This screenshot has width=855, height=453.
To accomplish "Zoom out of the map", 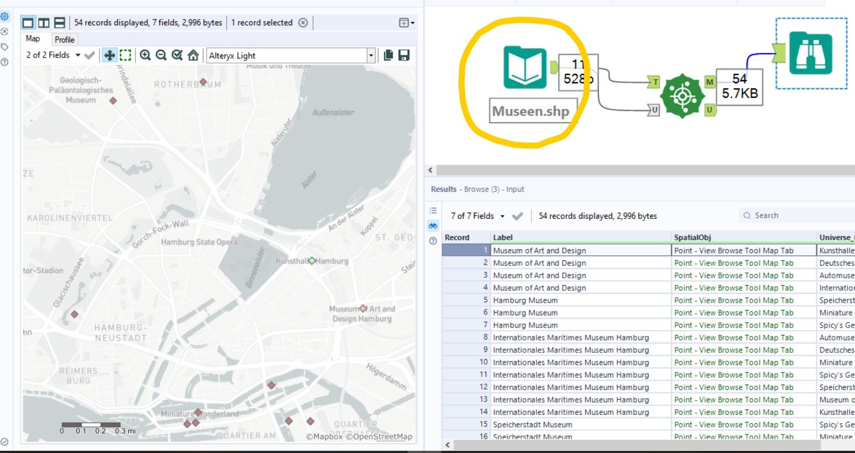I will tap(161, 55).
